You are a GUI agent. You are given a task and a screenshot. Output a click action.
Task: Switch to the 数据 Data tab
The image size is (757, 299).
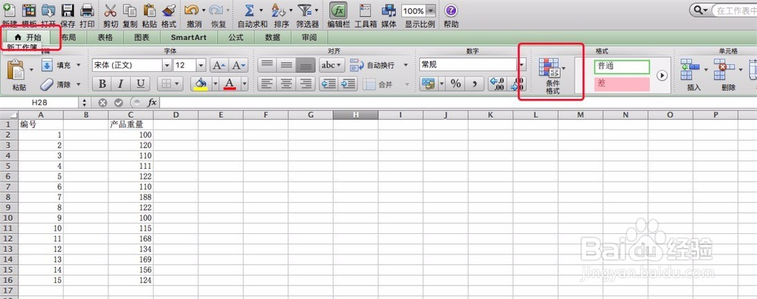coord(273,37)
